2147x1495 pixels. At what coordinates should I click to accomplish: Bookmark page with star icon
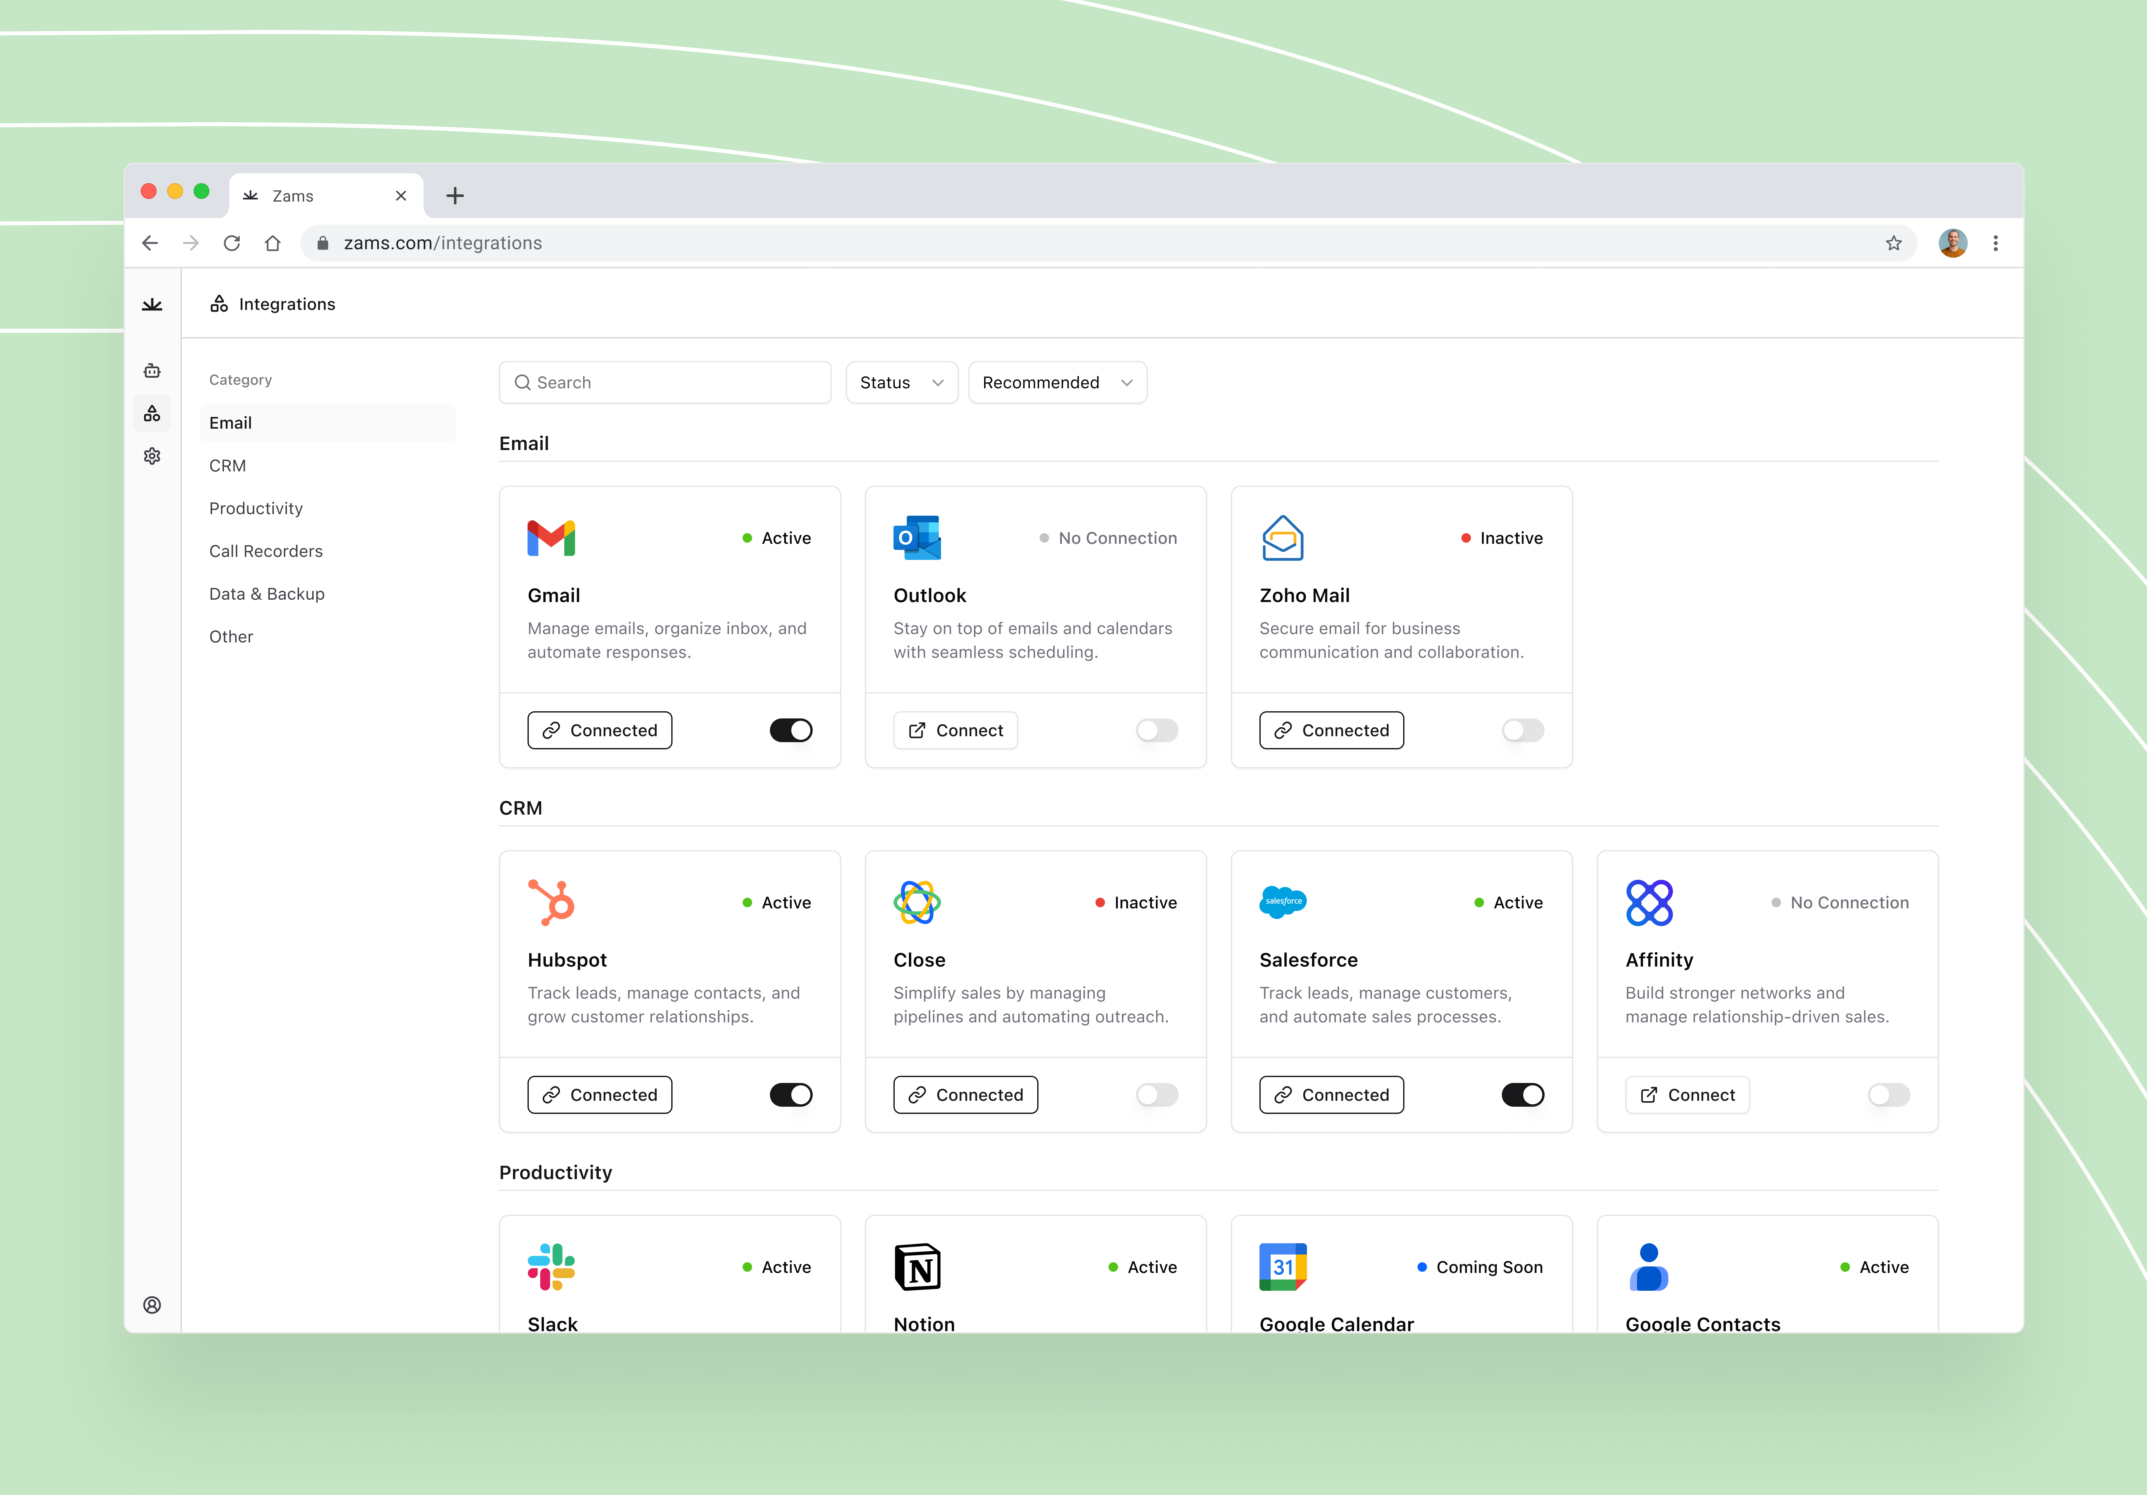(x=1894, y=243)
